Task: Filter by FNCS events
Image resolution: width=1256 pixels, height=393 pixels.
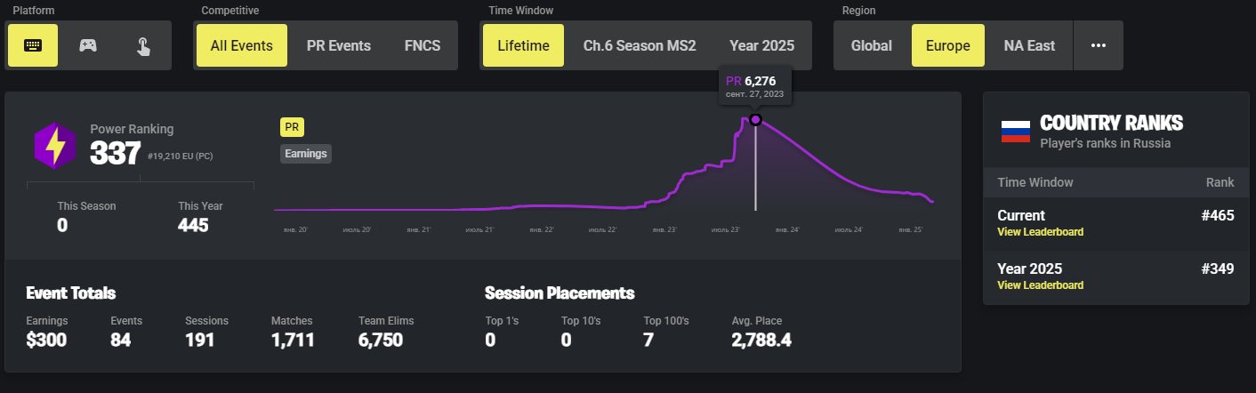Action: pyautogui.click(x=423, y=45)
